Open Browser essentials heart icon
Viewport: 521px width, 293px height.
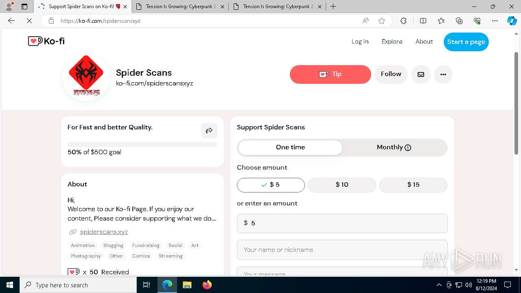[477, 21]
